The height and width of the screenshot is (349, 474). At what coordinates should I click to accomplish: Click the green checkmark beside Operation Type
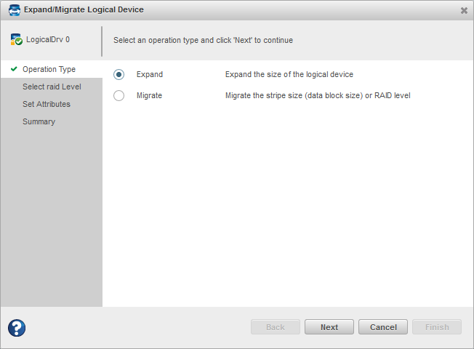pyautogui.click(x=14, y=70)
